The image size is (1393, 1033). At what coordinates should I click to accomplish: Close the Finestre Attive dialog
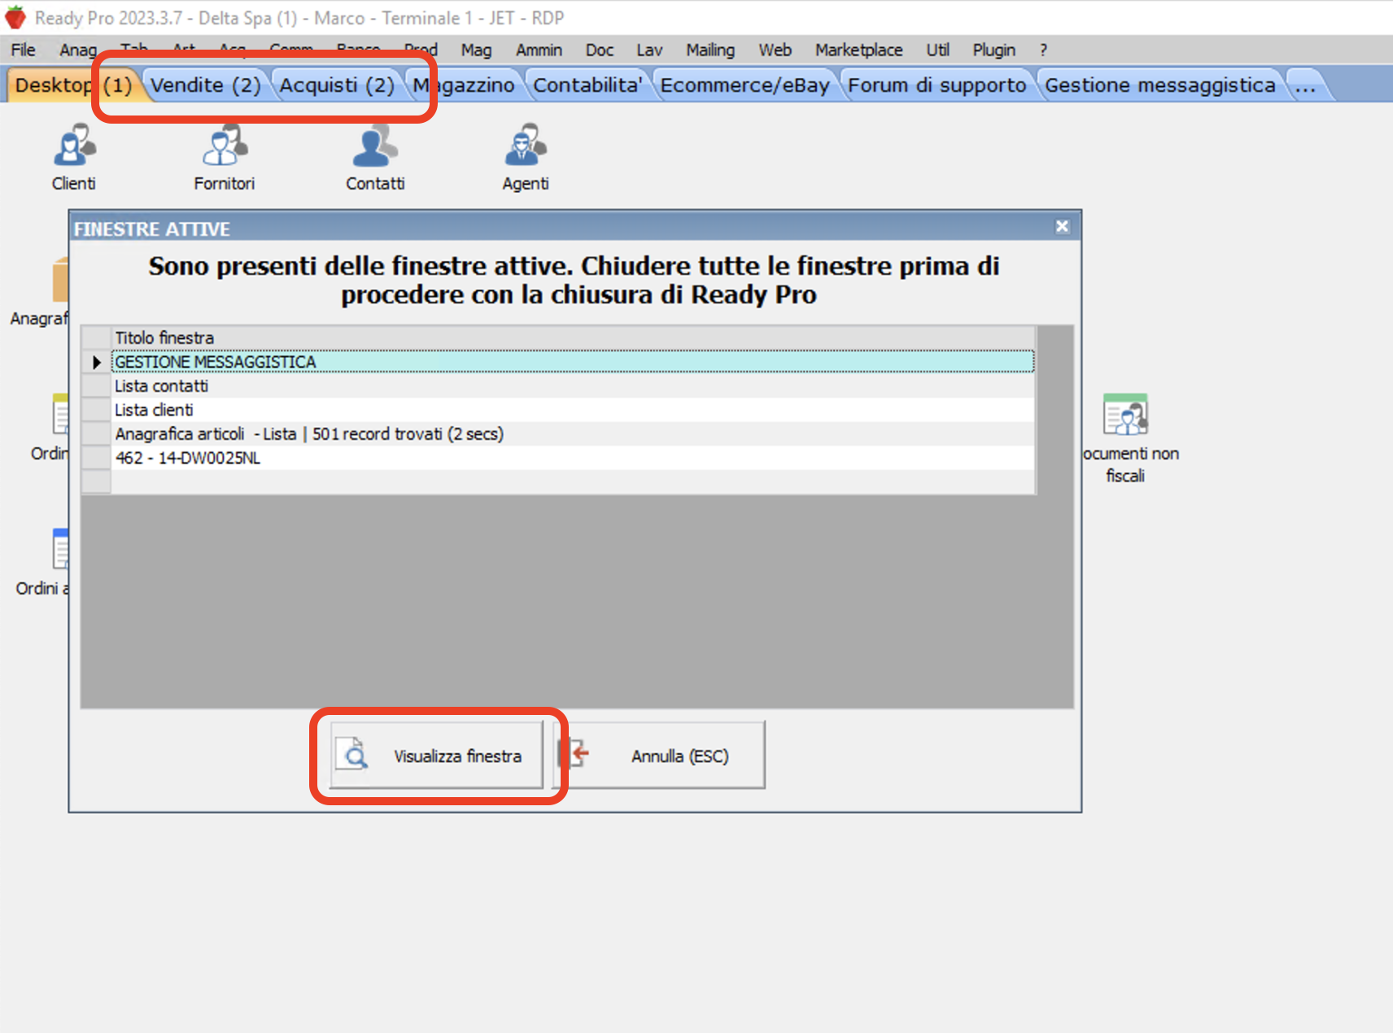pyautogui.click(x=1062, y=227)
